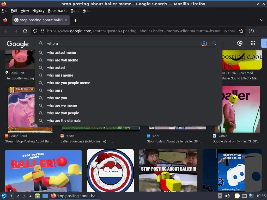The image size is (267, 200).
Task: Open the blue 'Stop Posting About BALLER!' video thumbnail
Action: (x=44, y=171)
